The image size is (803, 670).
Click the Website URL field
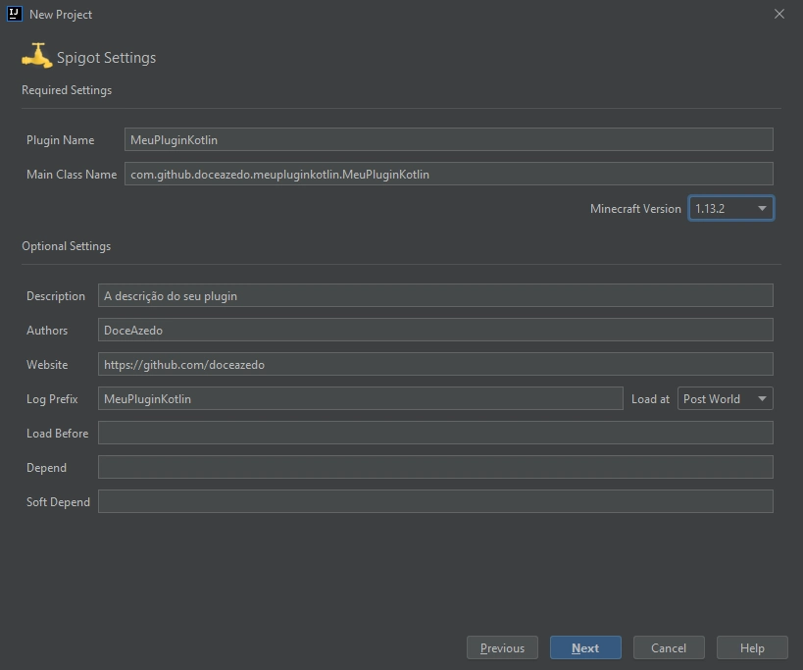[x=435, y=364]
